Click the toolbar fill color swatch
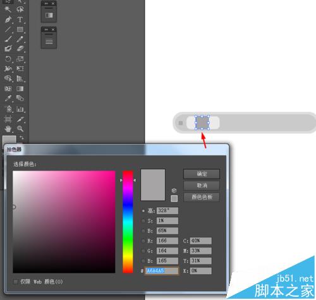This screenshot has width=316, height=300. click(x=9, y=140)
